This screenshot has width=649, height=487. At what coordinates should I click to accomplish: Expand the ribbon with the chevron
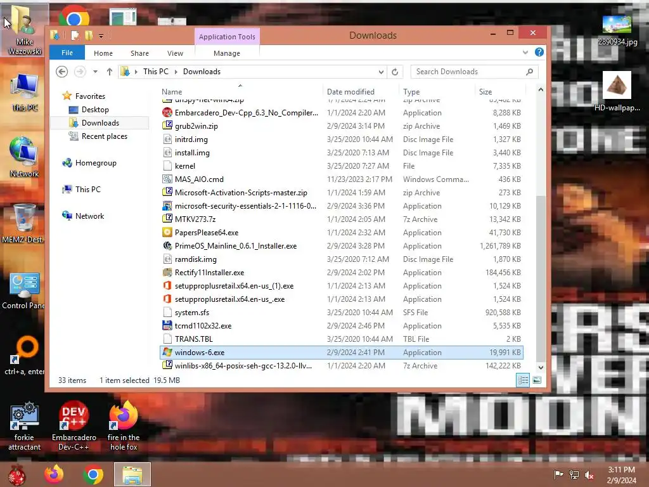tap(525, 52)
